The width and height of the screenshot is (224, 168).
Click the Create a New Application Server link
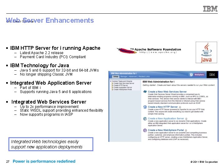click(166, 119)
